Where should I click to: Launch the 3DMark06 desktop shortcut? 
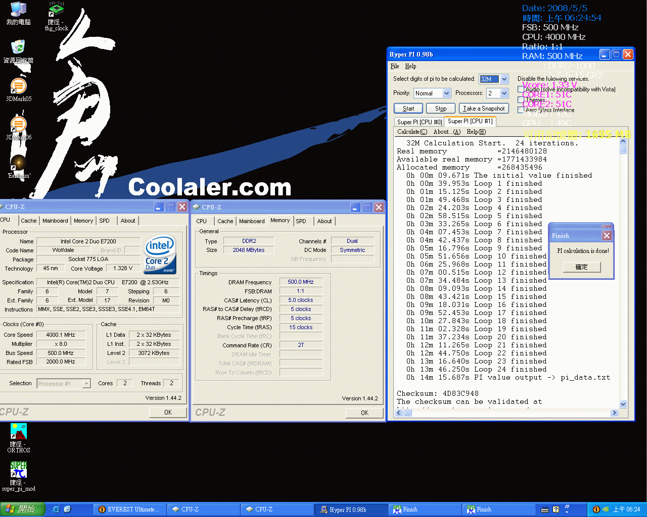point(19,129)
